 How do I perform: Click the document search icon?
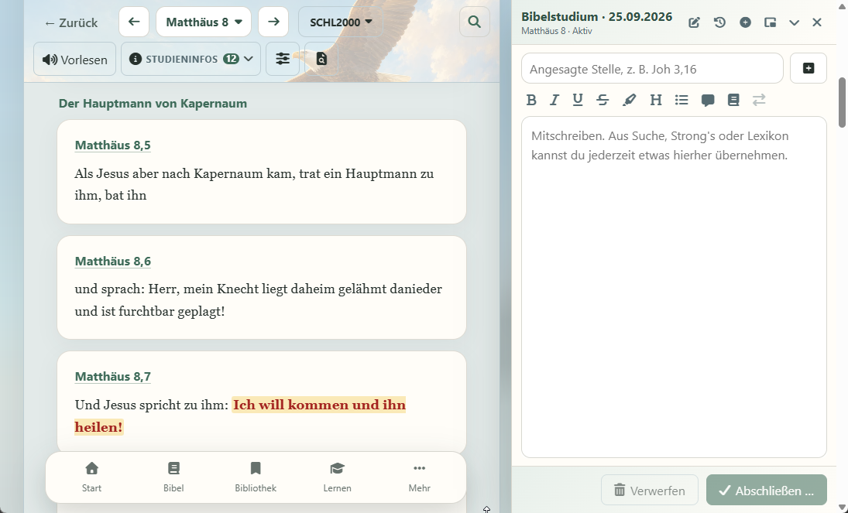tap(321, 59)
